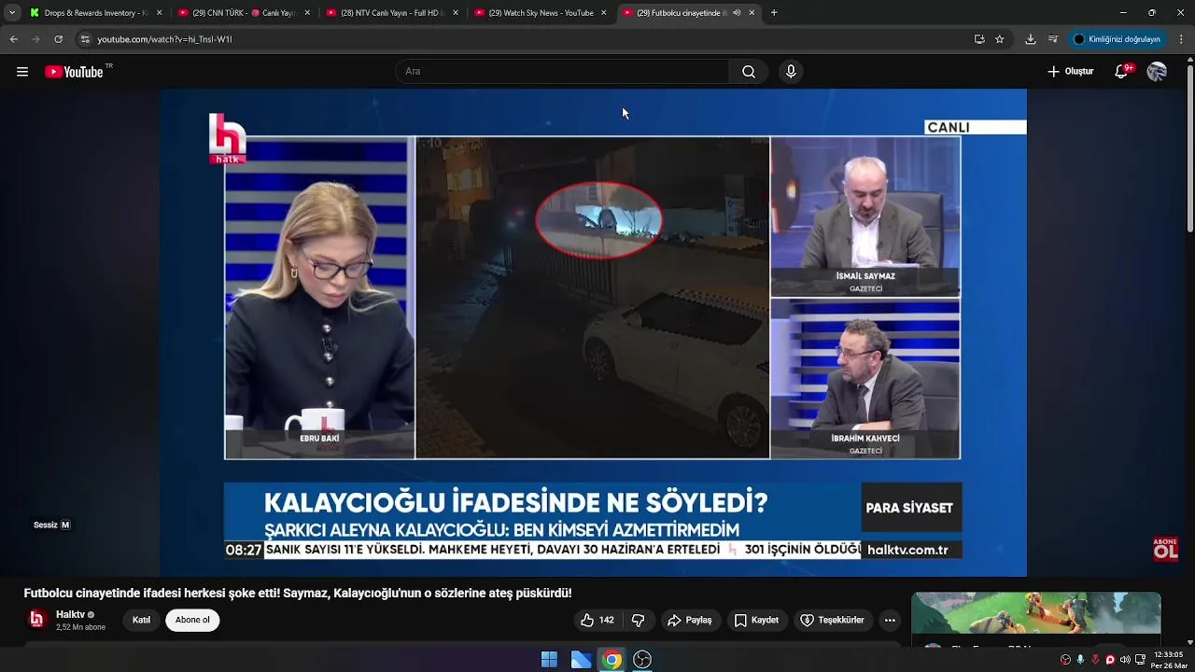Open the tab search dropdown arrow

point(12,13)
